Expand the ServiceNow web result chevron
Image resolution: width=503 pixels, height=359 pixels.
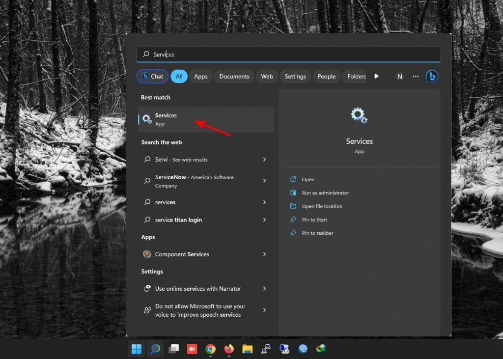tap(264, 181)
